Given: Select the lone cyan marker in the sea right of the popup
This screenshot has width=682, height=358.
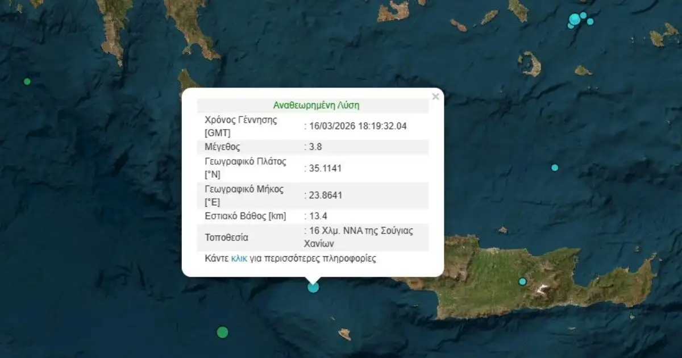Looking at the screenshot, I should 555,168.
